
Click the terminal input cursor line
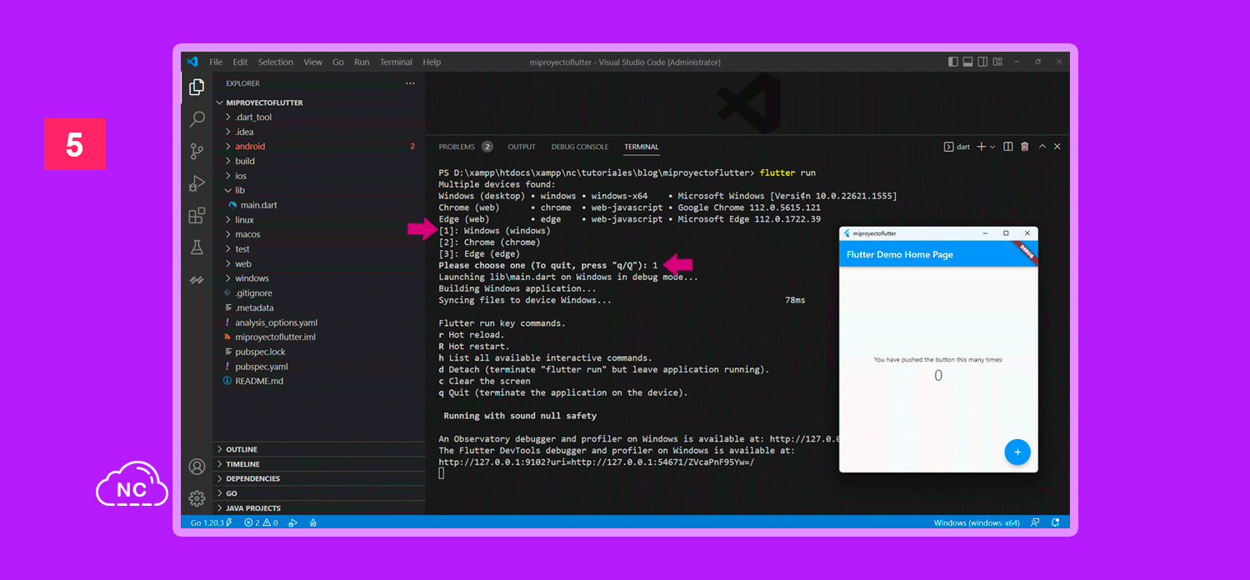click(x=442, y=473)
